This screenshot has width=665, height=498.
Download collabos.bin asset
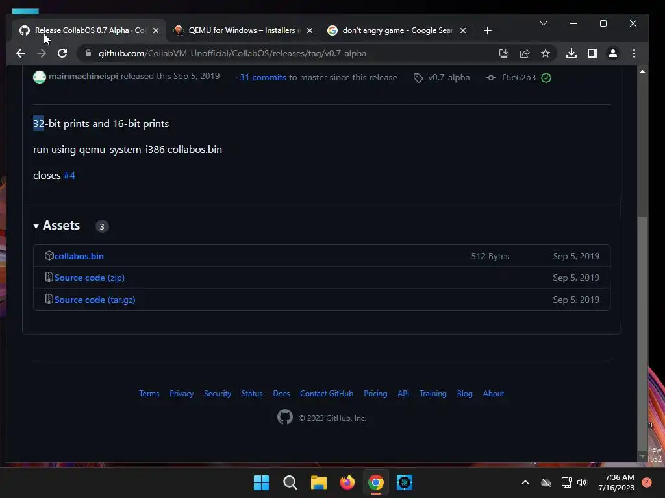click(79, 256)
